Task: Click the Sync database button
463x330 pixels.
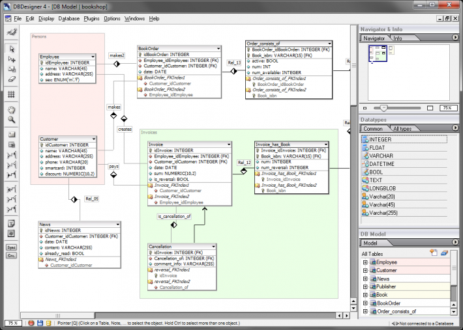Action: [x=12, y=247]
